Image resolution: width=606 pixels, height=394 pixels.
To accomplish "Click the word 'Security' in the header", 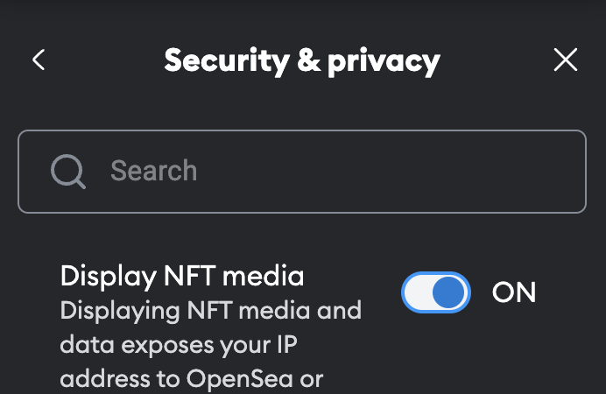I will click(x=227, y=61).
